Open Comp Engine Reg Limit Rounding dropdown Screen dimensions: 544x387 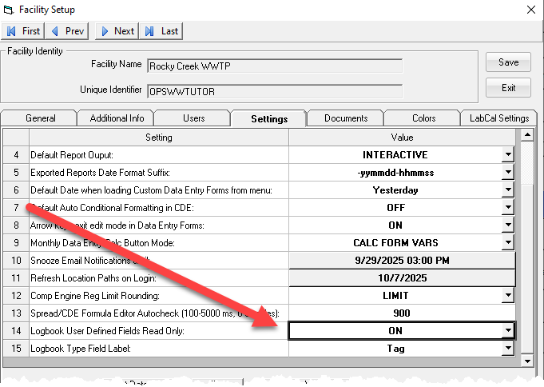pos(507,296)
